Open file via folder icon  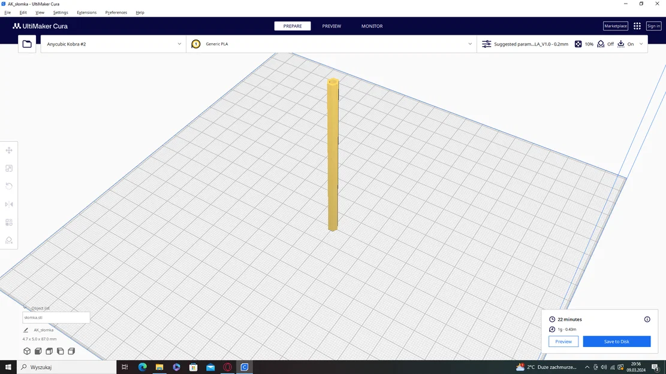(27, 44)
